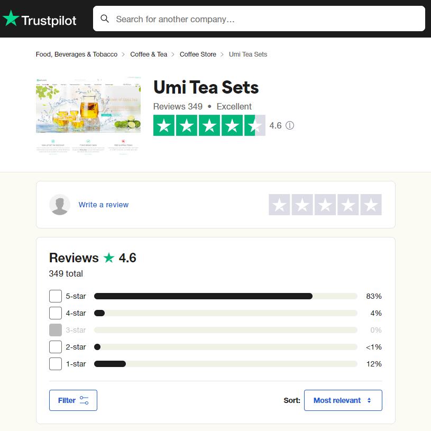431x431 pixels.
Task: Check the 1-star filter checkbox
Action: [56, 364]
